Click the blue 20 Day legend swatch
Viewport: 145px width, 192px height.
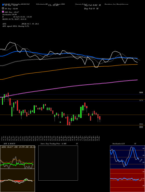[x=3, y=5]
